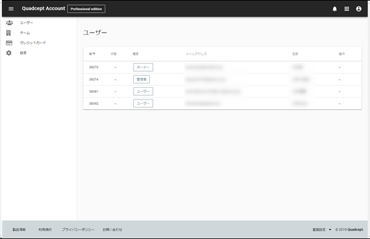Image resolution: width=370 pixels, height=239 pixels.
Task: Open the account profile icon
Action: tap(359, 9)
